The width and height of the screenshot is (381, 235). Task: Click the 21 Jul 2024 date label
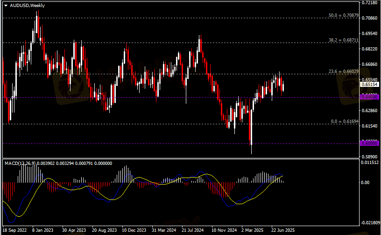point(193,230)
